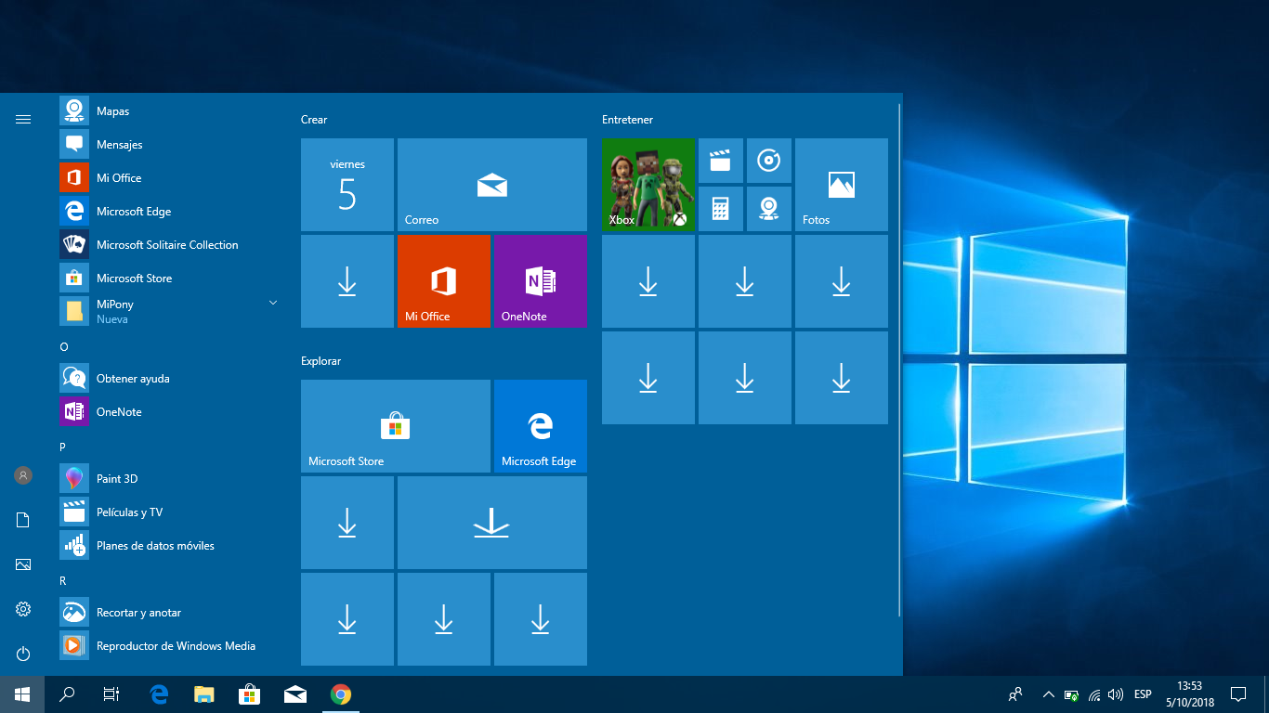Click the Crear group header

click(314, 120)
